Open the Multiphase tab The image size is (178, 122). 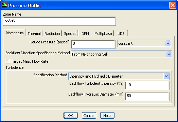(x=103, y=34)
